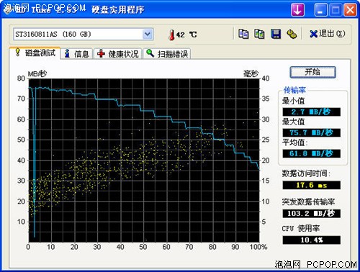Click burst rate value 103.2 MB/秒
The height and width of the screenshot is (272, 360).
tap(312, 214)
